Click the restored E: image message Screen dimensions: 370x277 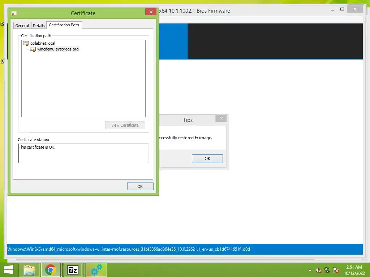185,138
